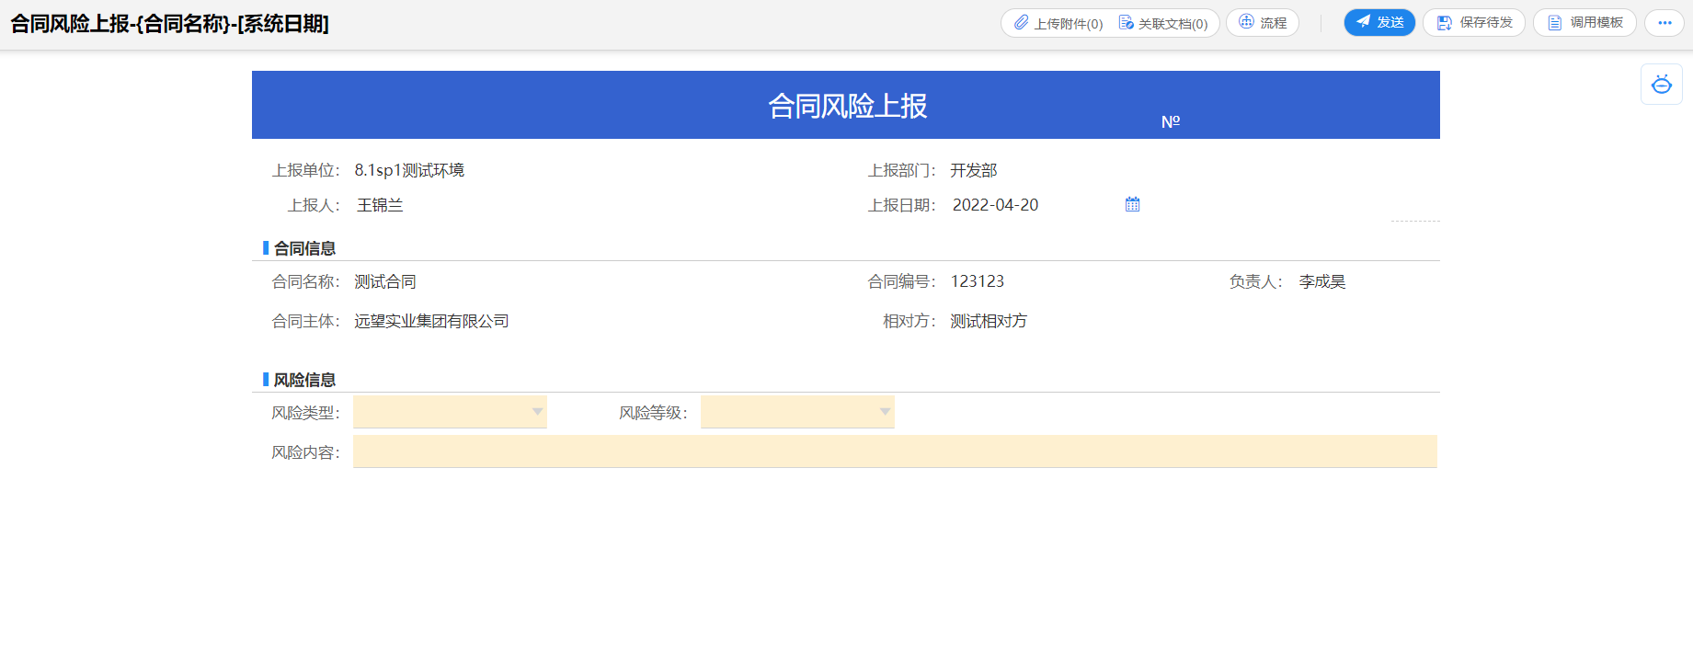Click the contract number 123123
Screen dimensions: 1693x651
point(978,281)
